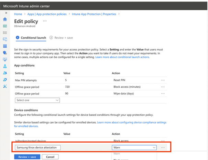Select the Conditional launch tab
Image resolution: width=208 pixels, height=160 pixels.
click(31, 38)
